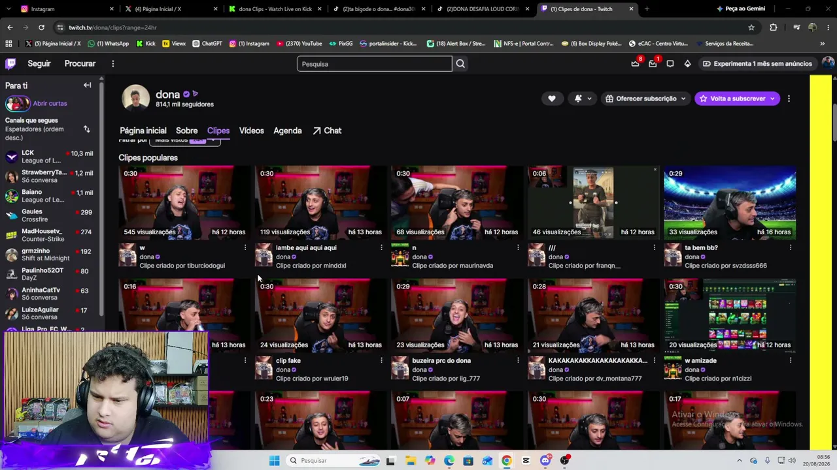Open options for clip 'buzeira prc do dona'

[x=518, y=360]
